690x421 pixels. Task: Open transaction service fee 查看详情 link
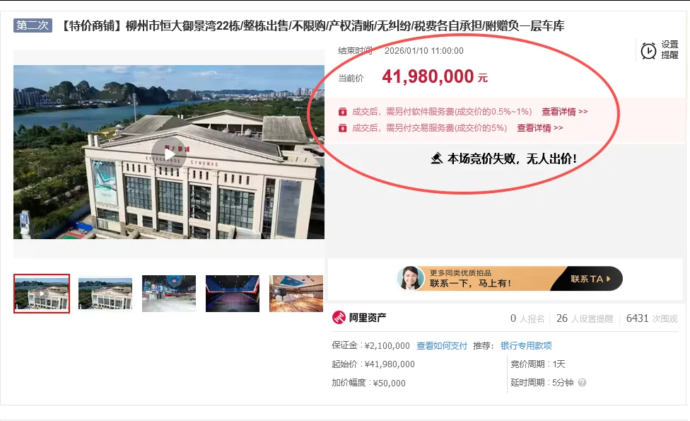(x=540, y=128)
